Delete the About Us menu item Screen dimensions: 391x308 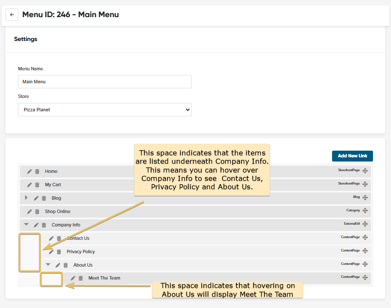[66, 265]
